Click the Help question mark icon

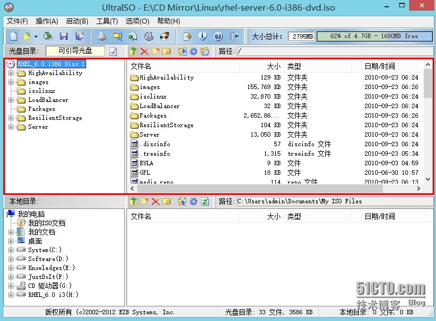[x=218, y=36]
